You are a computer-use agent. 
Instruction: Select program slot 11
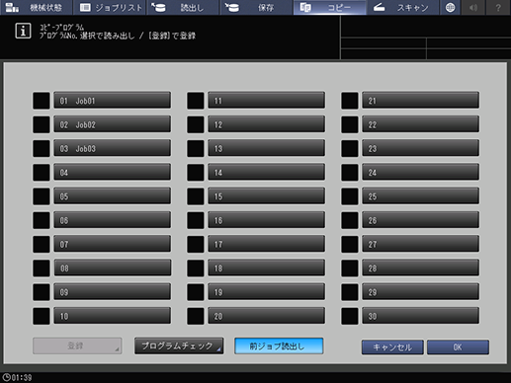point(267,101)
